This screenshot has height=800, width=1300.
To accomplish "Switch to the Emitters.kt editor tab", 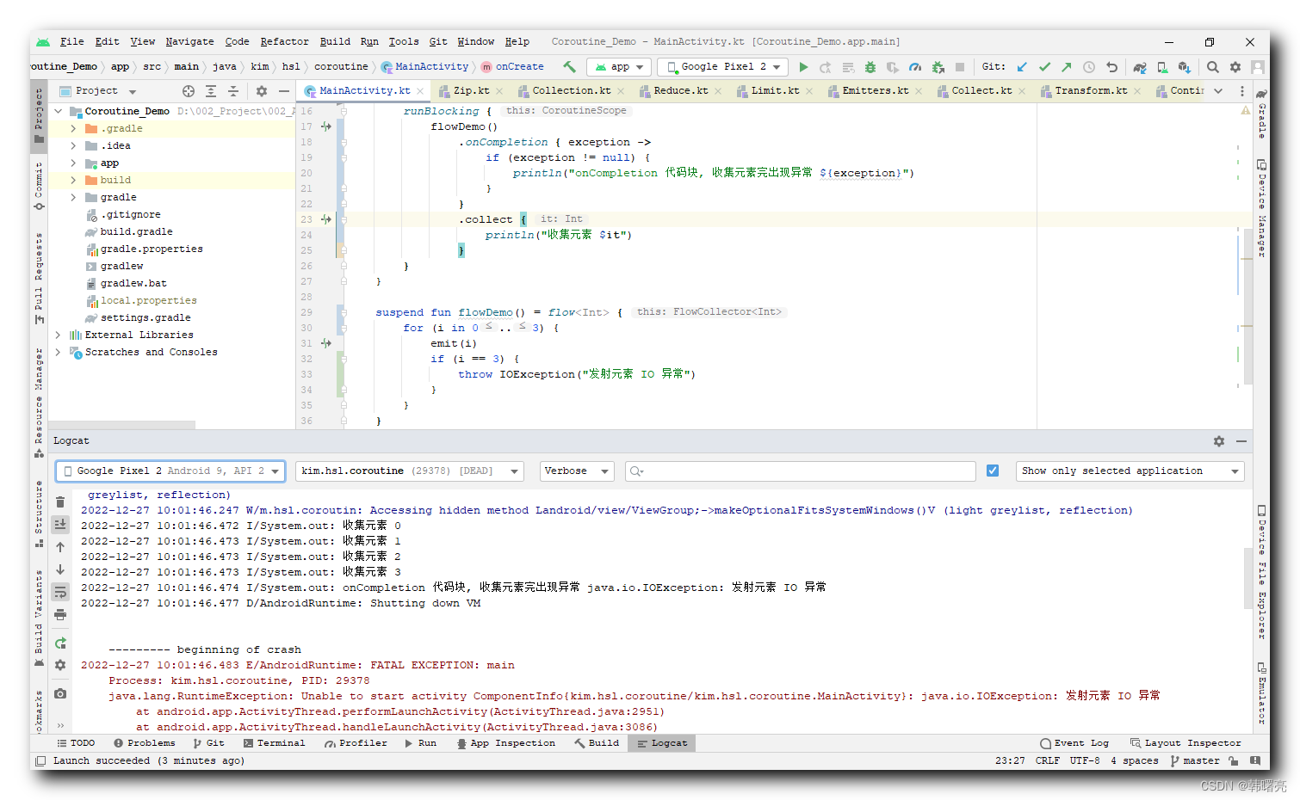I will coord(875,91).
